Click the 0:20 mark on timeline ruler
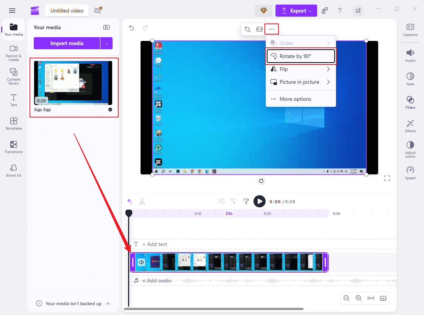424x315 pixels. click(x=267, y=213)
